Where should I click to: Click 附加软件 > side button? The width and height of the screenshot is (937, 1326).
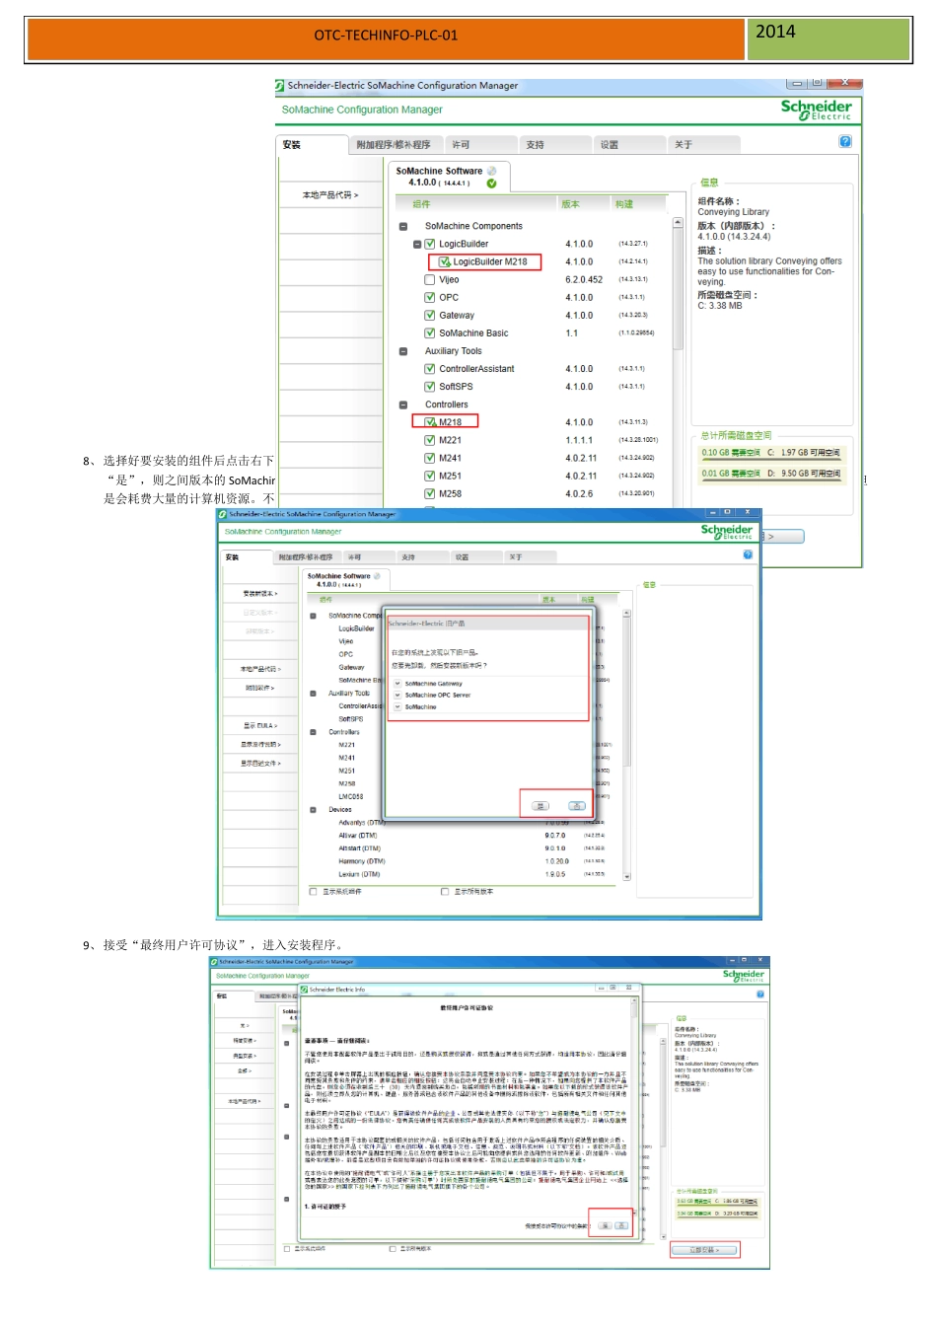pyautogui.click(x=260, y=688)
